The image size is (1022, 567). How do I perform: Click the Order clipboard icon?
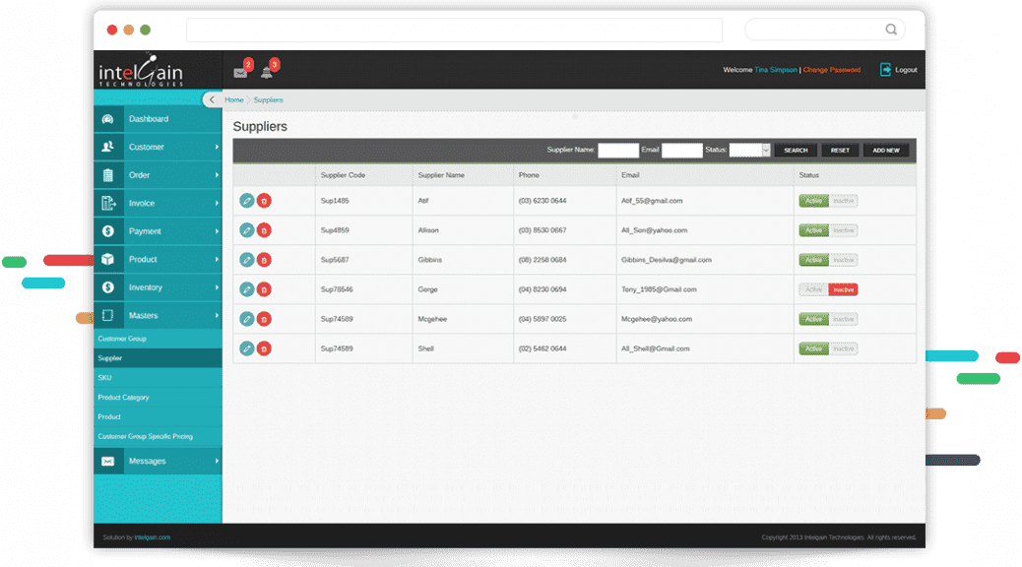[108, 175]
